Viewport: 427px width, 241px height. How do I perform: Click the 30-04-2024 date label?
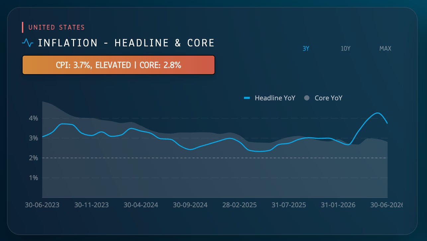coord(141,205)
